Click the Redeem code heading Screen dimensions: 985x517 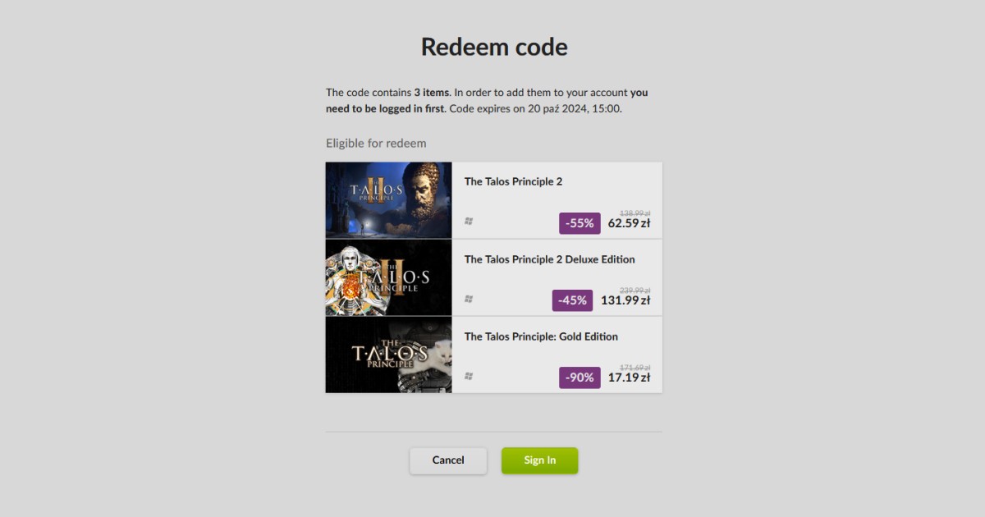click(x=494, y=47)
